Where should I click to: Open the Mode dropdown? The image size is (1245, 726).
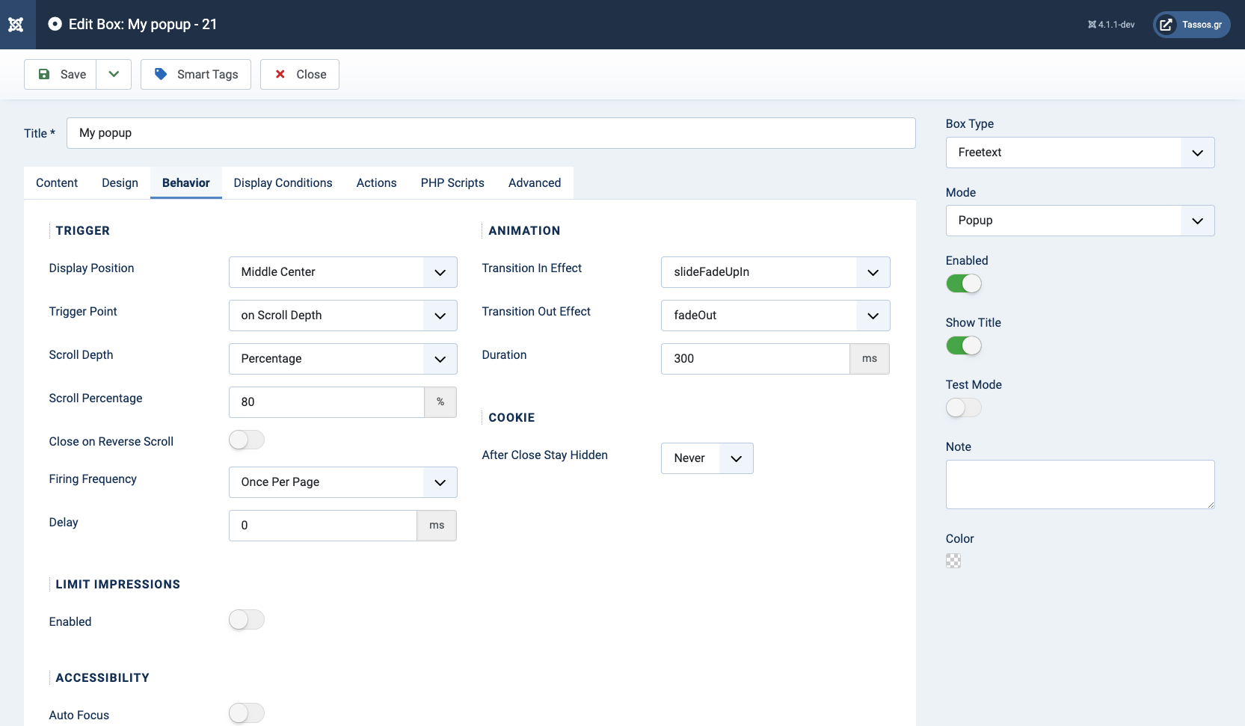tap(1080, 221)
